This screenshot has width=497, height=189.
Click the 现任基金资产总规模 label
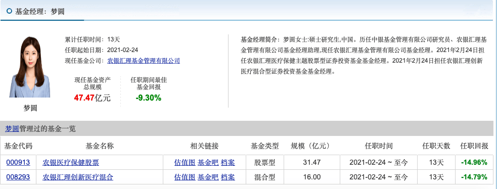click(x=92, y=83)
